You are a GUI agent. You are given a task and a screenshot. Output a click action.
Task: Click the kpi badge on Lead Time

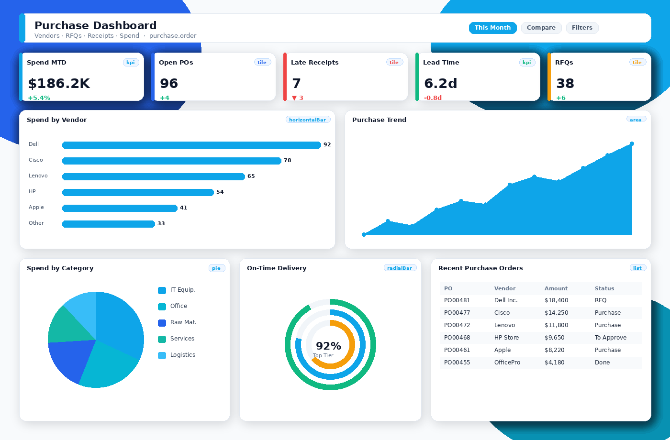point(527,62)
